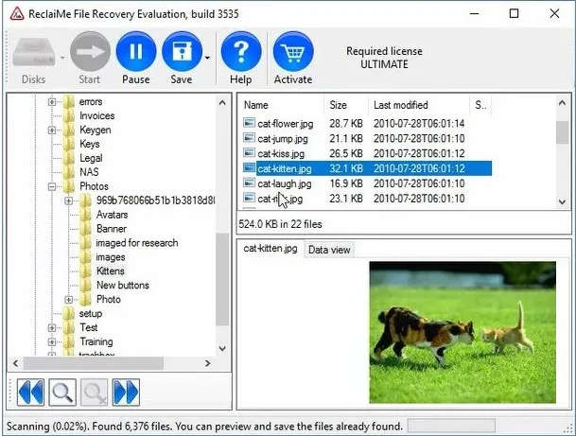Screen dimensions: 576x436
Task: Expand the Photo subfolder node
Action: (x=69, y=300)
